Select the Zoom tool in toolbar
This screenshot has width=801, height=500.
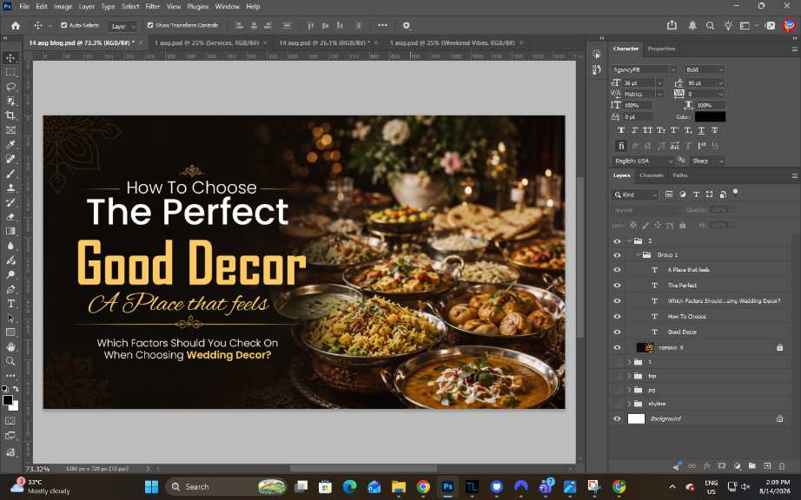(10, 361)
